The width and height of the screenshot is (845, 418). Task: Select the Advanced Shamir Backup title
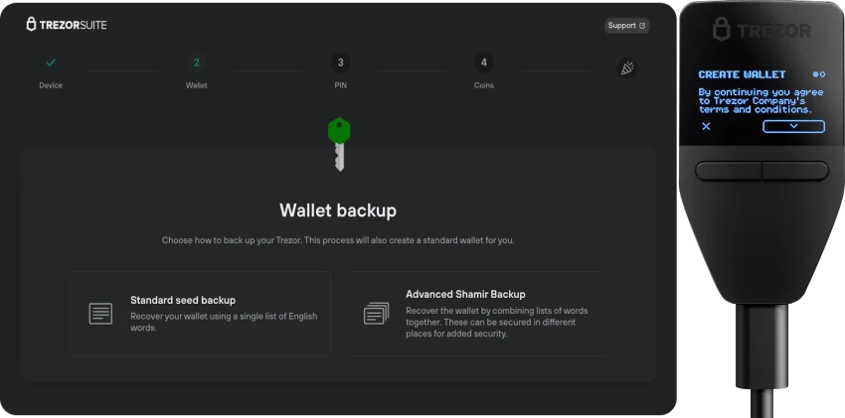pos(465,294)
